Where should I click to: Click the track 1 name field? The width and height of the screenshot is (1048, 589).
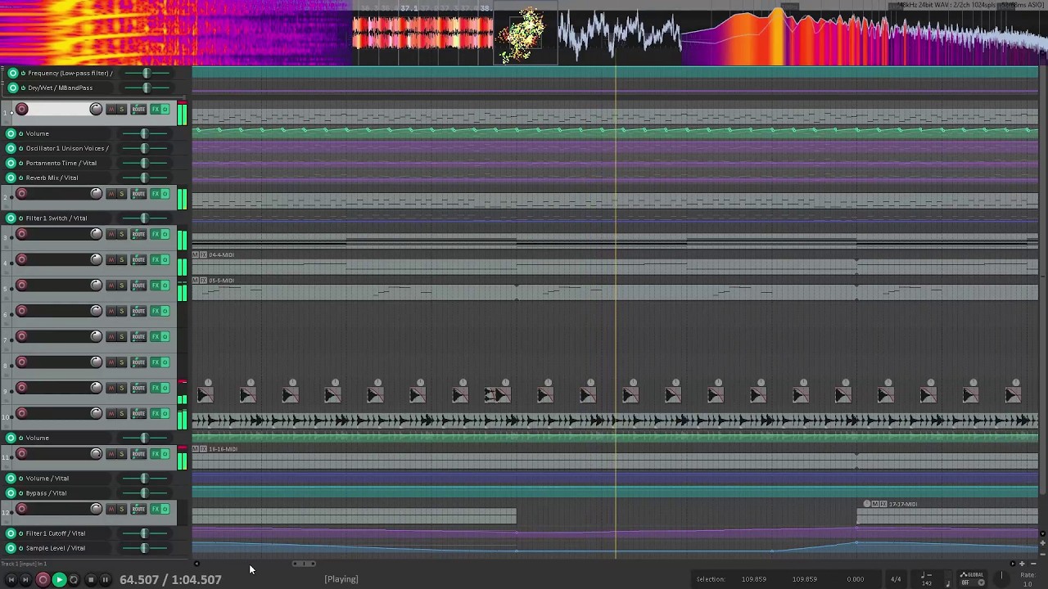(59, 110)
